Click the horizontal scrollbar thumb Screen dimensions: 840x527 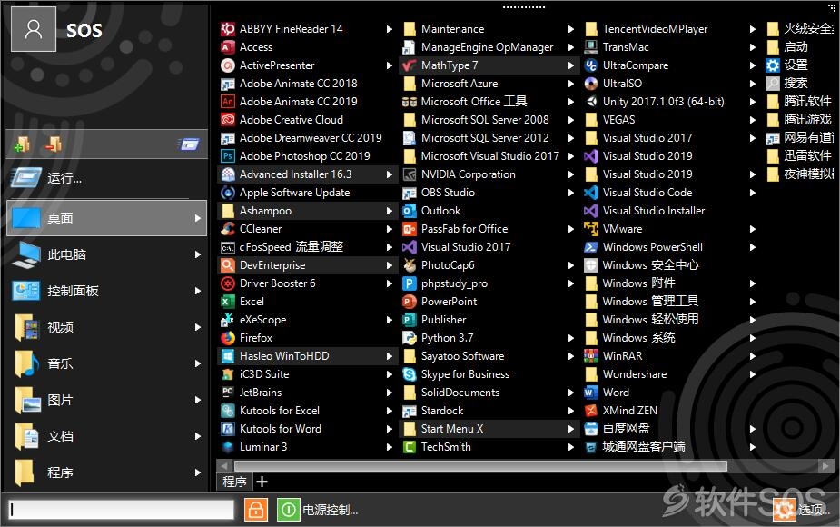click(480, 466)
